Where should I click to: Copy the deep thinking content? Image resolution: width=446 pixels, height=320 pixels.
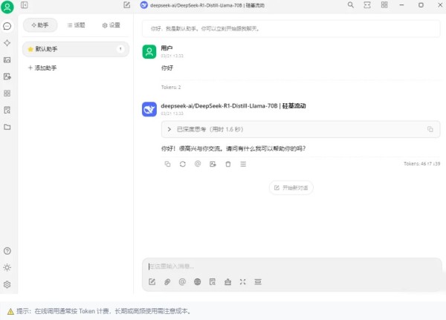click(430, 129)
